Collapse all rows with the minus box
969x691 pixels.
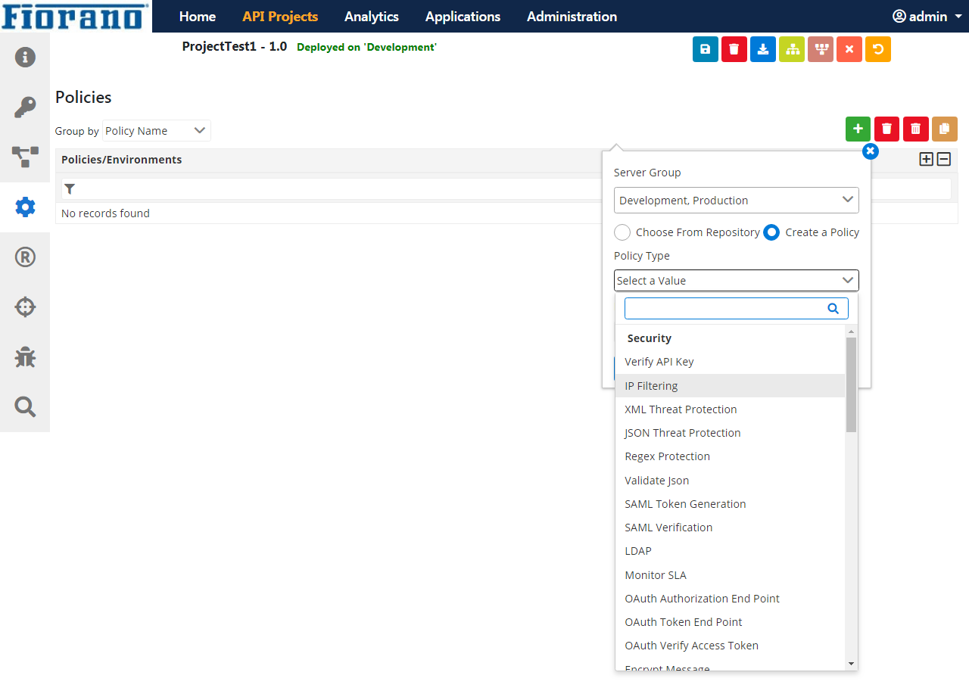pos(944,159)
